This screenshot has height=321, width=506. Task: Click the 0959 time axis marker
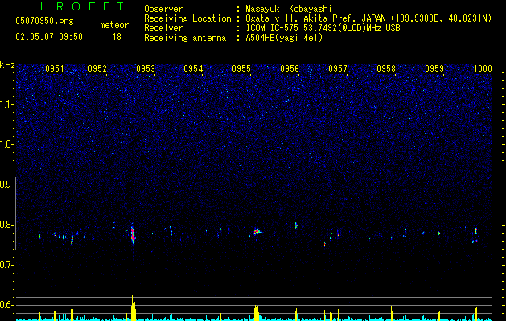coord(434,69)
